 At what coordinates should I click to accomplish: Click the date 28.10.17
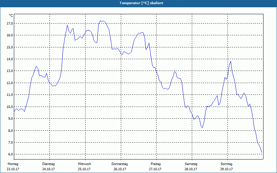191,169
